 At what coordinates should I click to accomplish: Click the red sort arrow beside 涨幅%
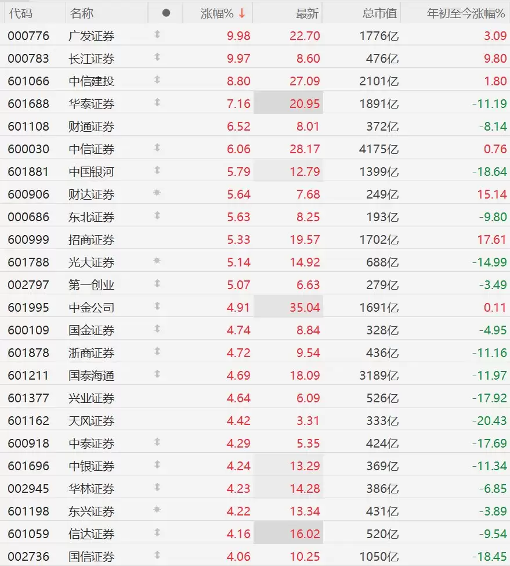(241, 13)
